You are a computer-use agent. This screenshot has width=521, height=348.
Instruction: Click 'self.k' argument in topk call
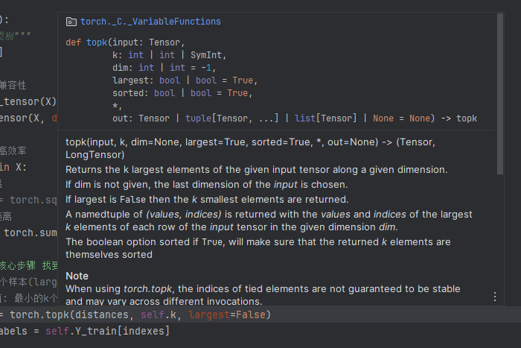click(159, 314)
